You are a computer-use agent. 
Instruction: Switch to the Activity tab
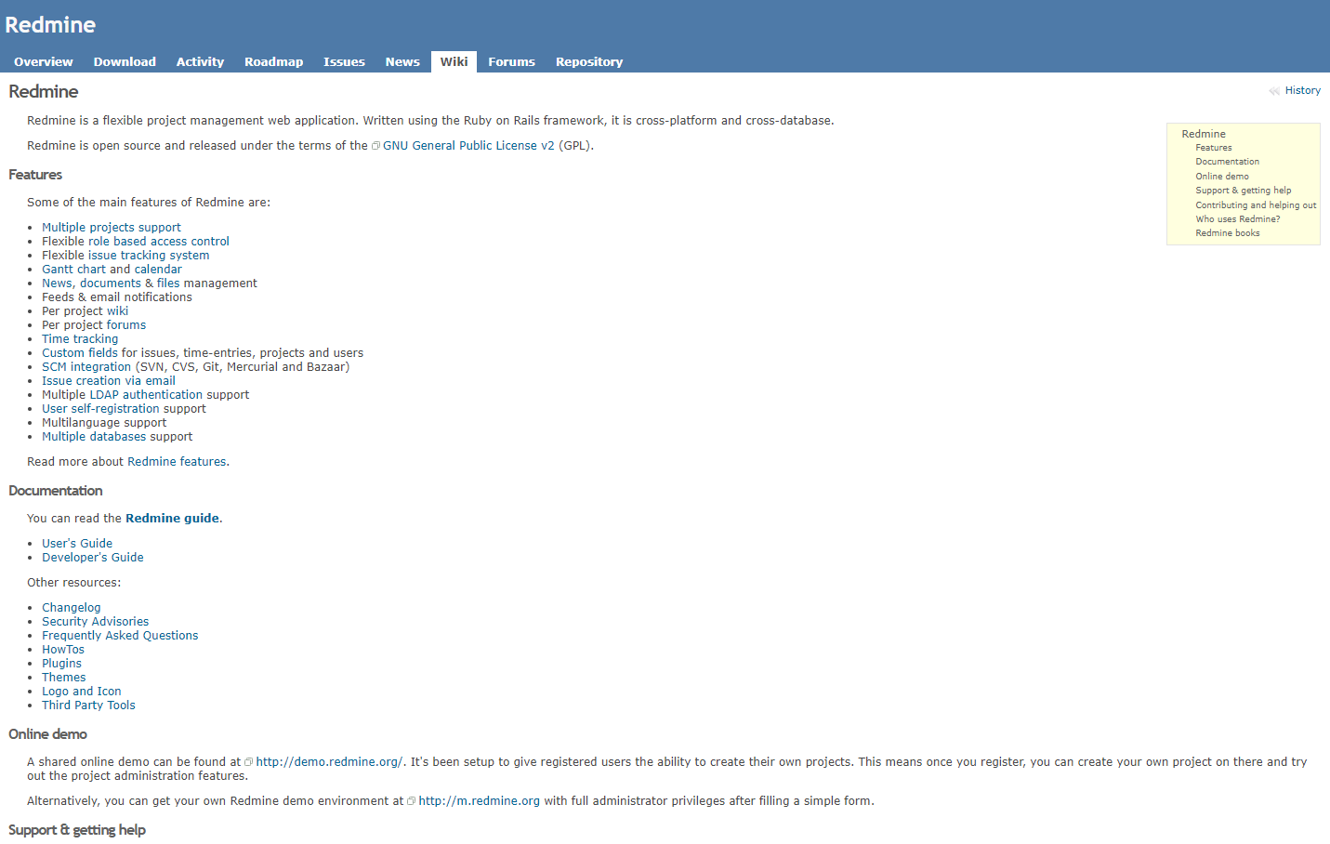coord(200,62)
